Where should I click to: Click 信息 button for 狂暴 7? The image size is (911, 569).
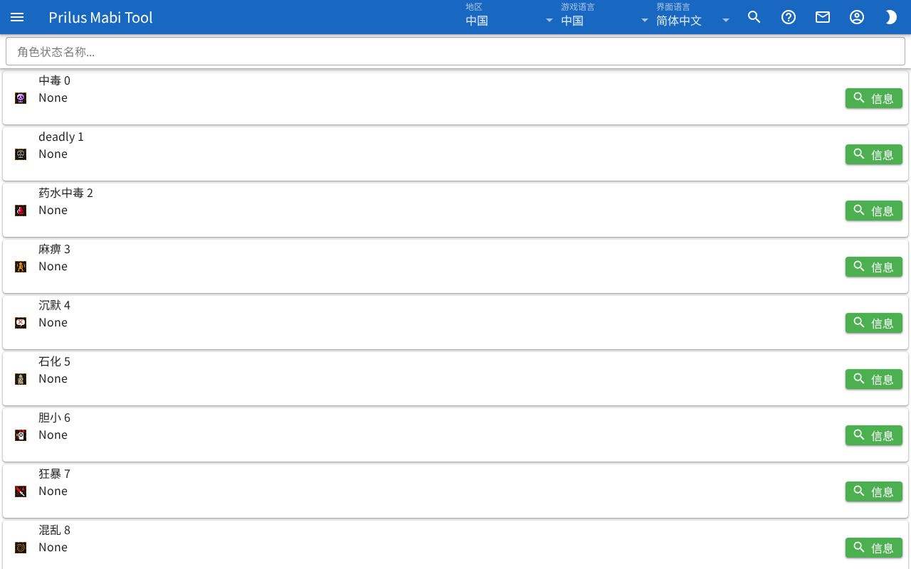874,491
